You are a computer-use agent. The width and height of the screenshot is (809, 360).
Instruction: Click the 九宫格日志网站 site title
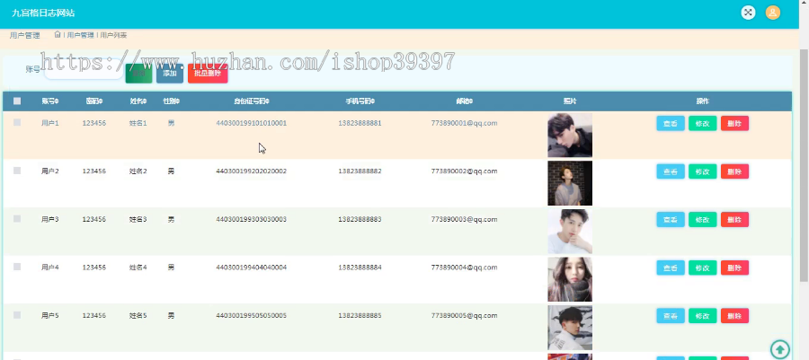43,13
